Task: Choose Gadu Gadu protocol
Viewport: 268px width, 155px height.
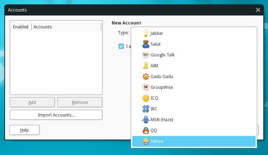Action: point(194,76)
